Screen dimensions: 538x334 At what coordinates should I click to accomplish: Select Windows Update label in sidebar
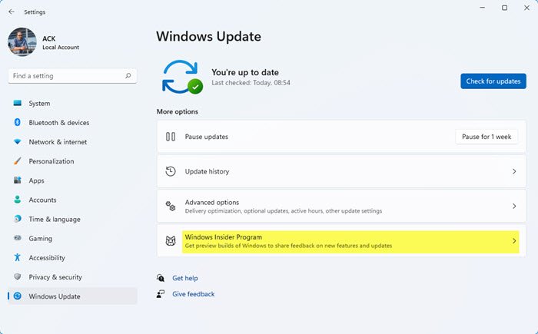tap(55, 296)
